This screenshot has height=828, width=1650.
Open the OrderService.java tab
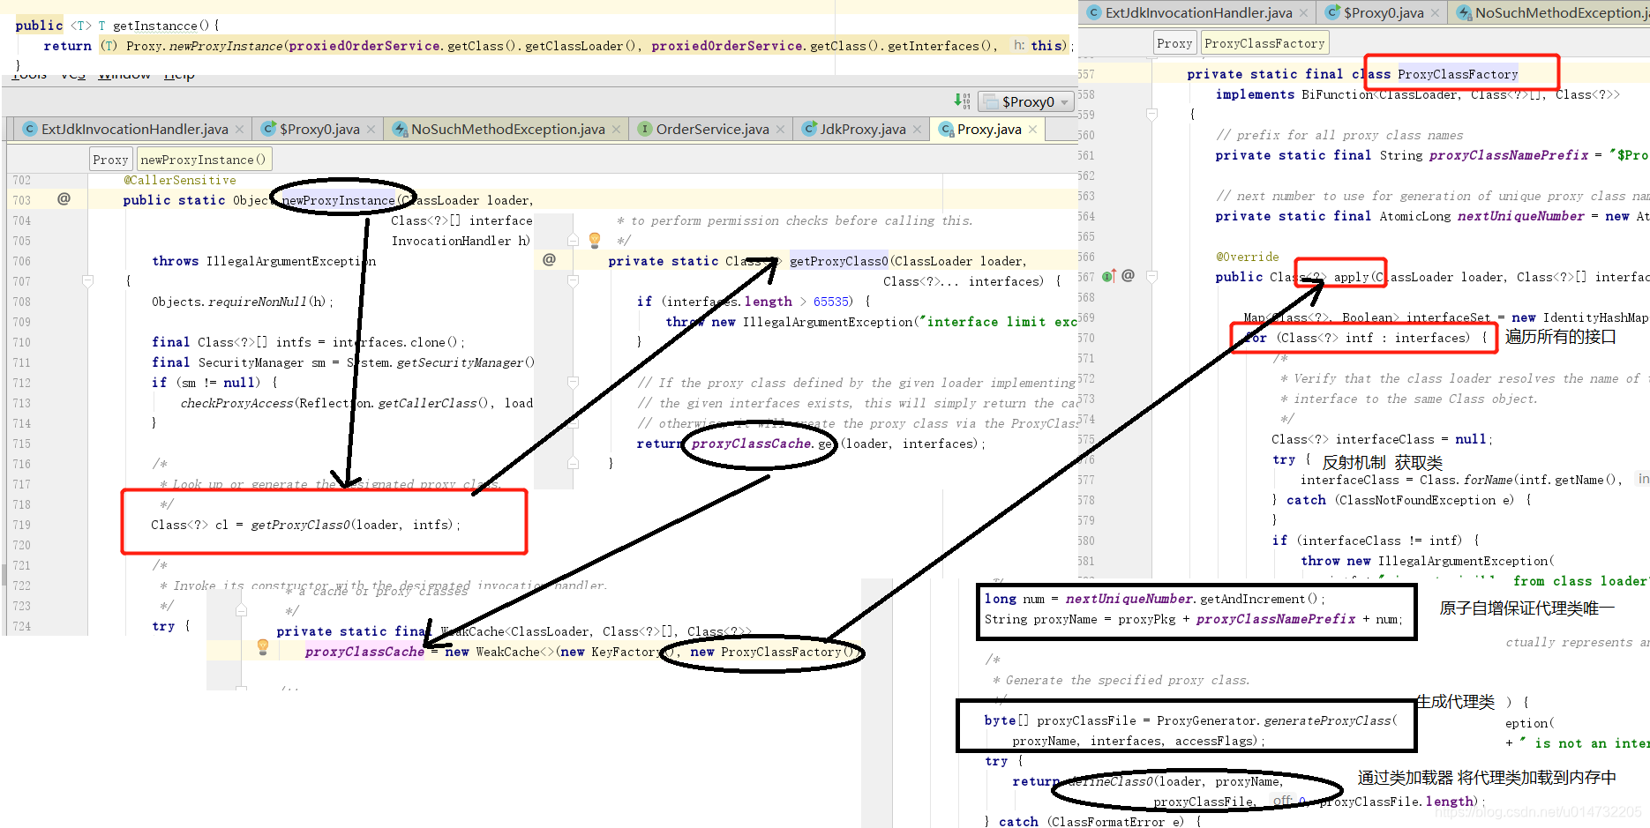point(712,130)
